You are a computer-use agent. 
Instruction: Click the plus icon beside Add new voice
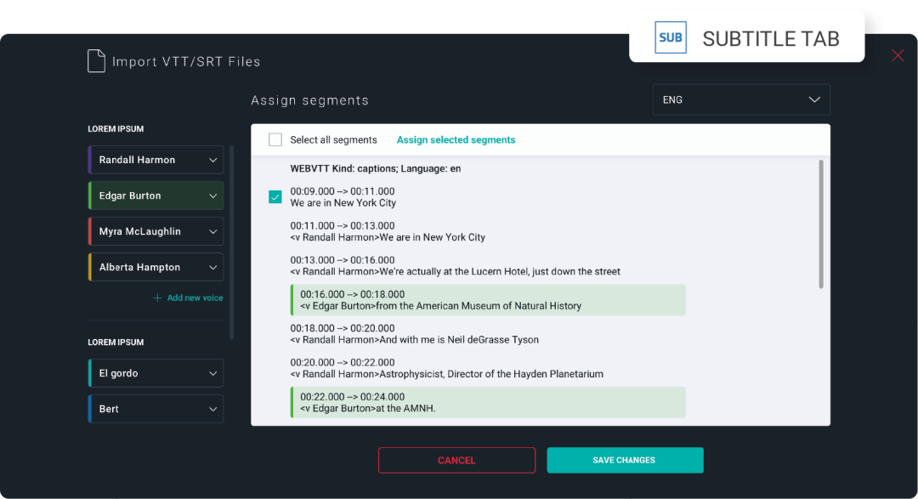(157, 298)
